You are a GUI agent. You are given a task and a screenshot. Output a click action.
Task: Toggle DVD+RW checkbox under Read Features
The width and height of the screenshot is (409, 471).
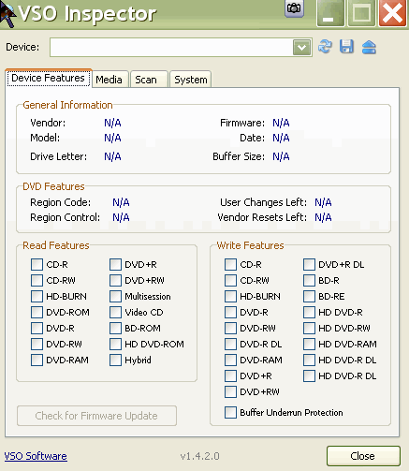pos(115,280)
